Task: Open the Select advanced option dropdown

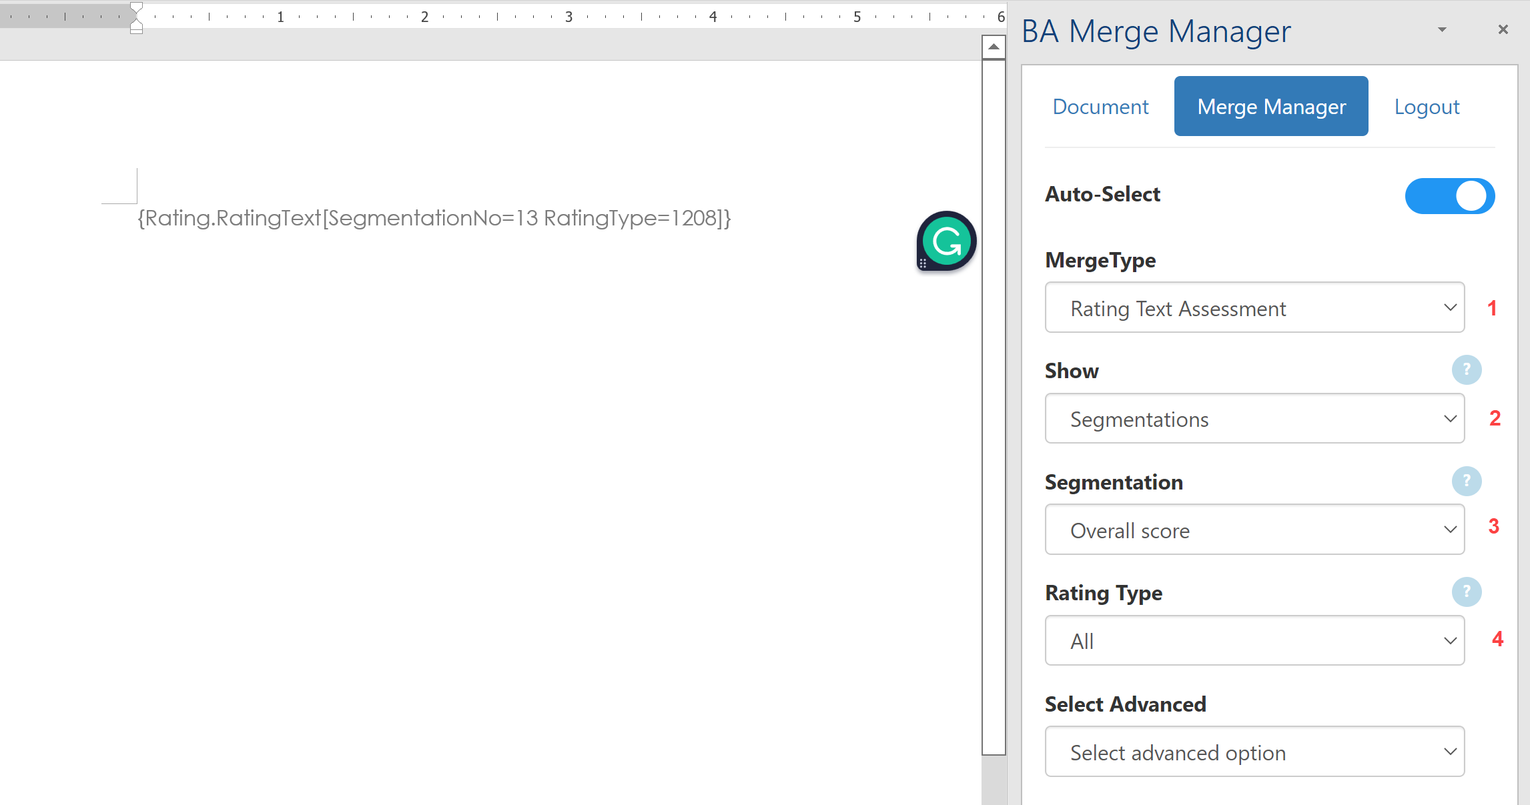Action: coord(1254,752)
